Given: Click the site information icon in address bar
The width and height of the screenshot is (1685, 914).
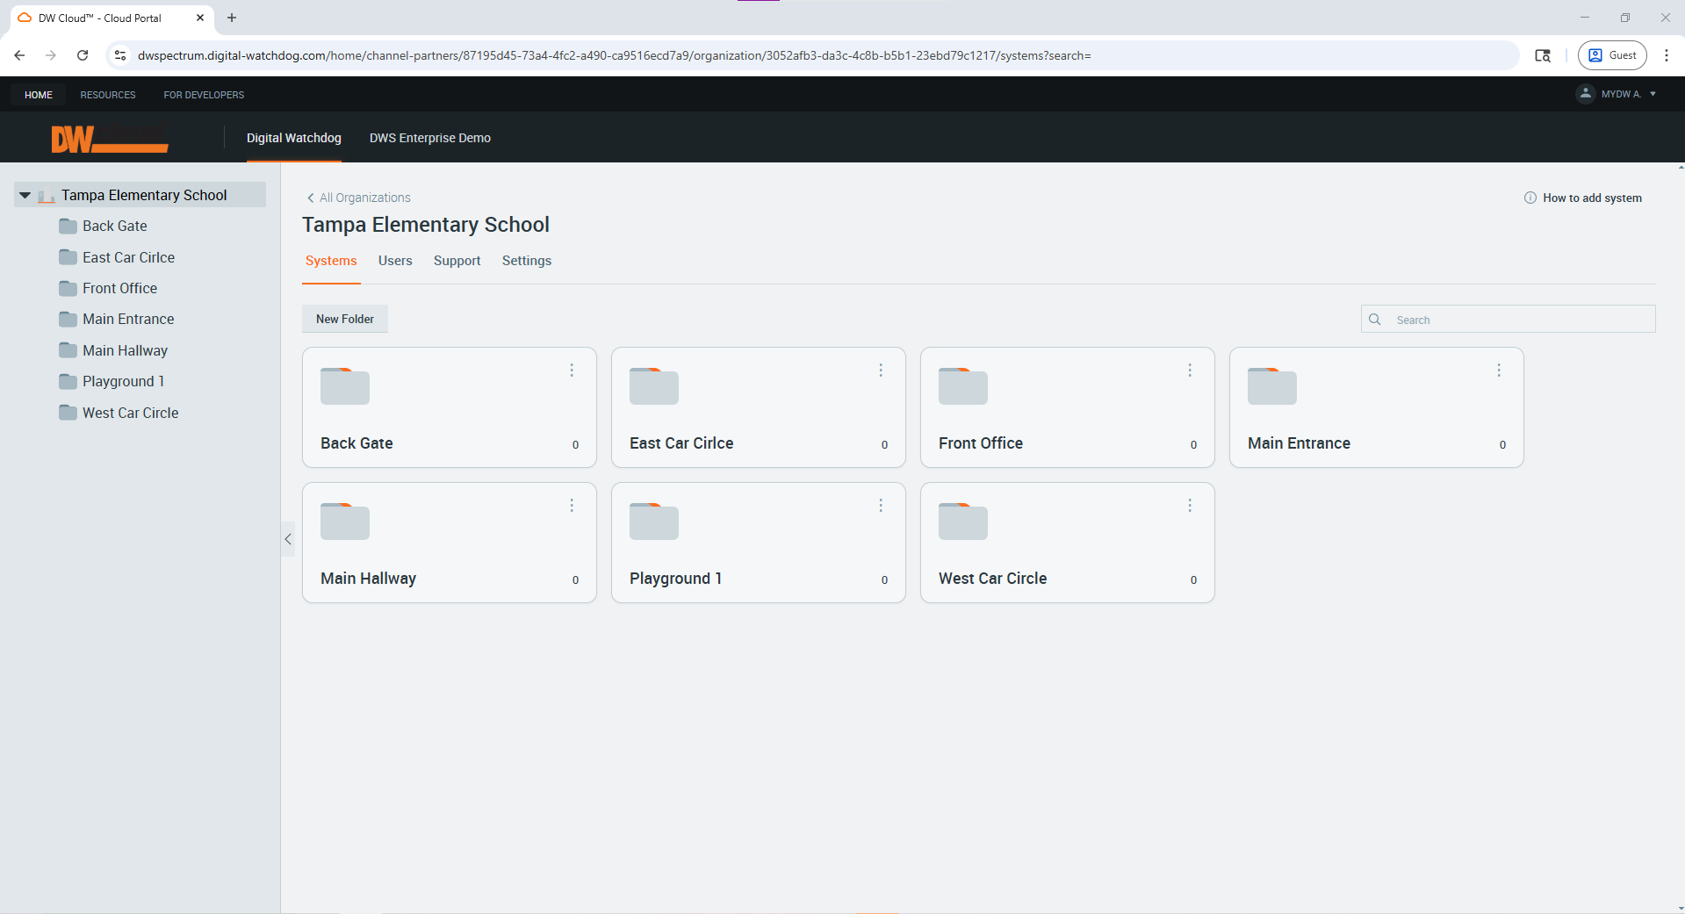Looking at the screenshot, I should coord(120,55).
